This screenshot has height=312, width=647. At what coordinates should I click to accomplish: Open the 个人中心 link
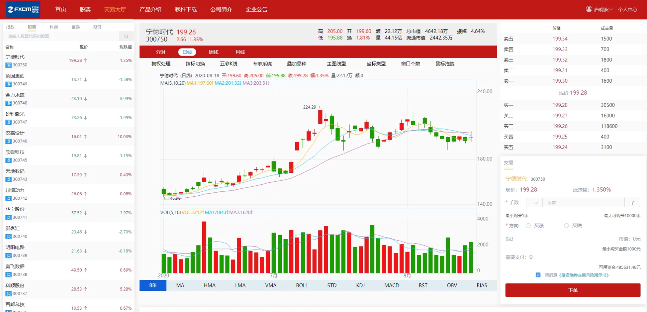pos(628,10)
